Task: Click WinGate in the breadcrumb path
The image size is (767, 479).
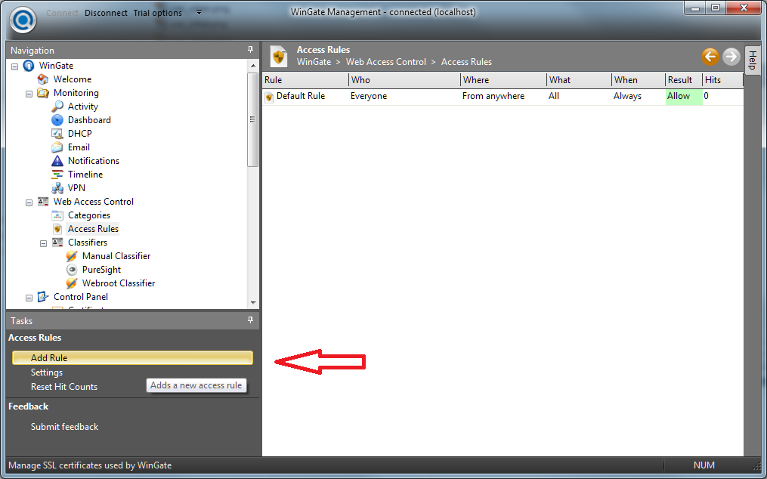Action: [314, 62]
